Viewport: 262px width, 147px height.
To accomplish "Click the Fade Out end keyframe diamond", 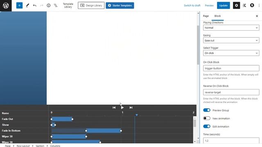I will 72,119.
